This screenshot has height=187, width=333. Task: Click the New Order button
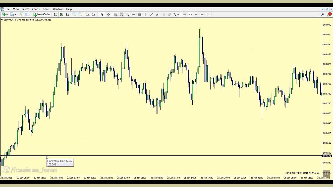click(42, 15)
